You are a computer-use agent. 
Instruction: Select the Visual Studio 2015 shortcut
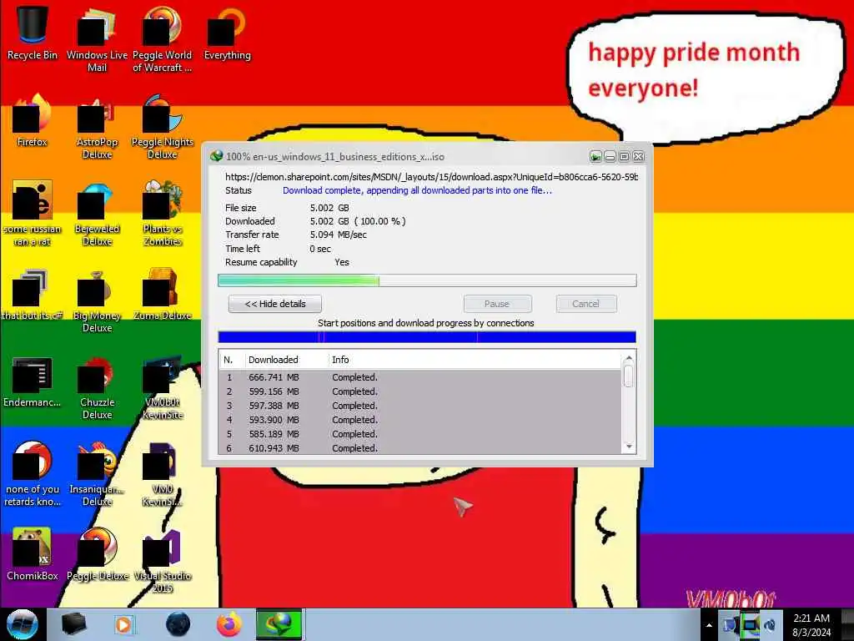163,560
